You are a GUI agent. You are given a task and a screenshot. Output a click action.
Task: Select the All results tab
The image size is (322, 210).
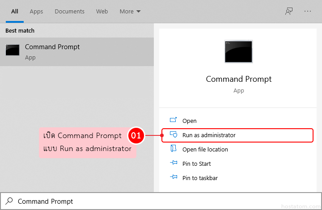[x=15, y=11]
